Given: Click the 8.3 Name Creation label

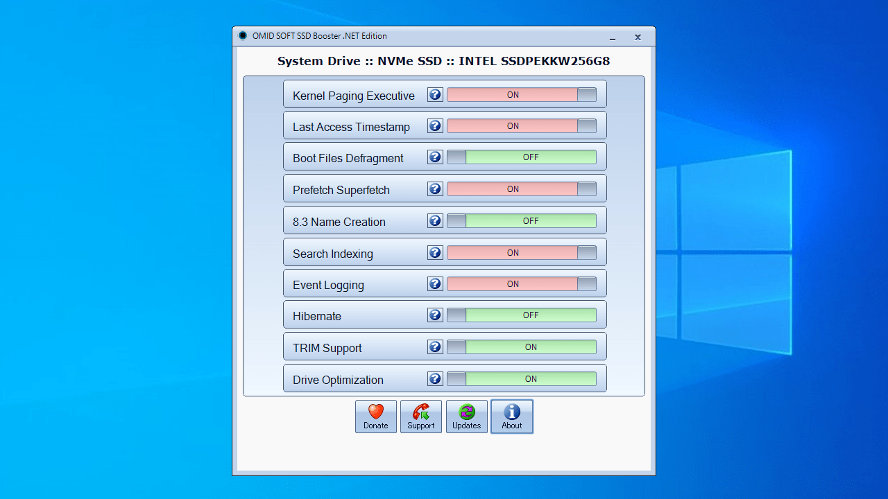Looking at the screenshot, I should (339, 222).
